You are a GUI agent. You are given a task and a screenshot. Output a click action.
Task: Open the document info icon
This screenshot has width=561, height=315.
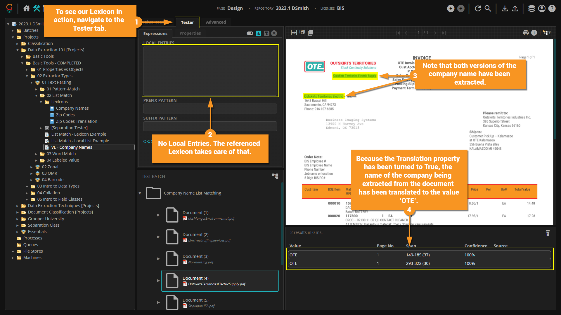pos(534,33)
